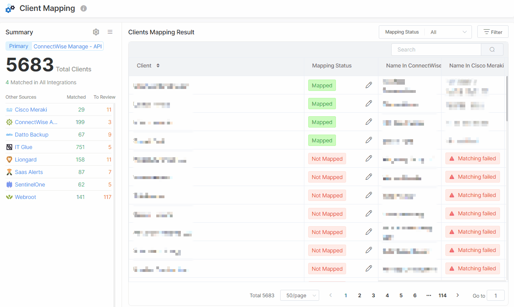Open Summary panel settings gear
Screen dimensions: 514x307
(96, 32)
